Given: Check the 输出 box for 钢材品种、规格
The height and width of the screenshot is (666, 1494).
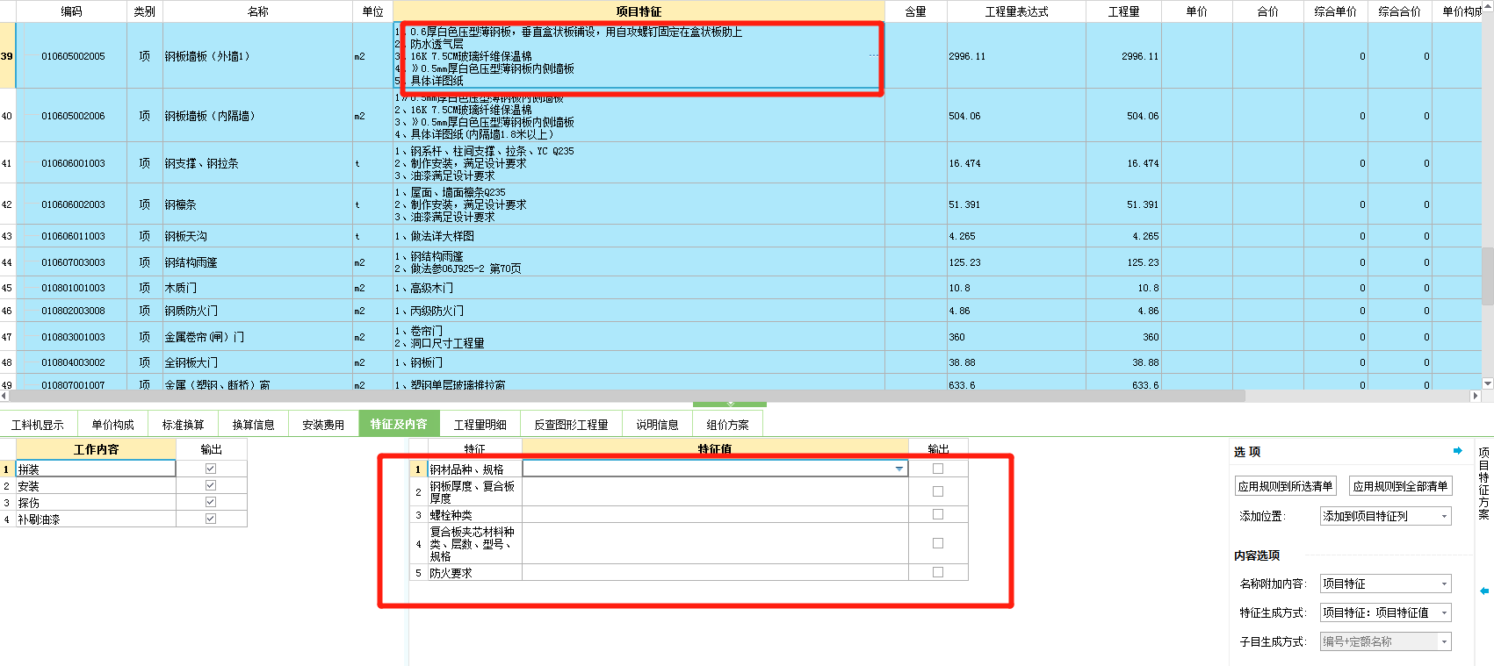Looking at the screenshot, I should 938,469.
